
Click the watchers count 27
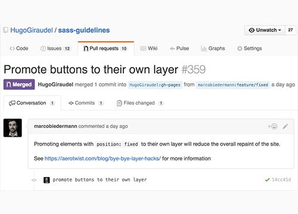290,30
